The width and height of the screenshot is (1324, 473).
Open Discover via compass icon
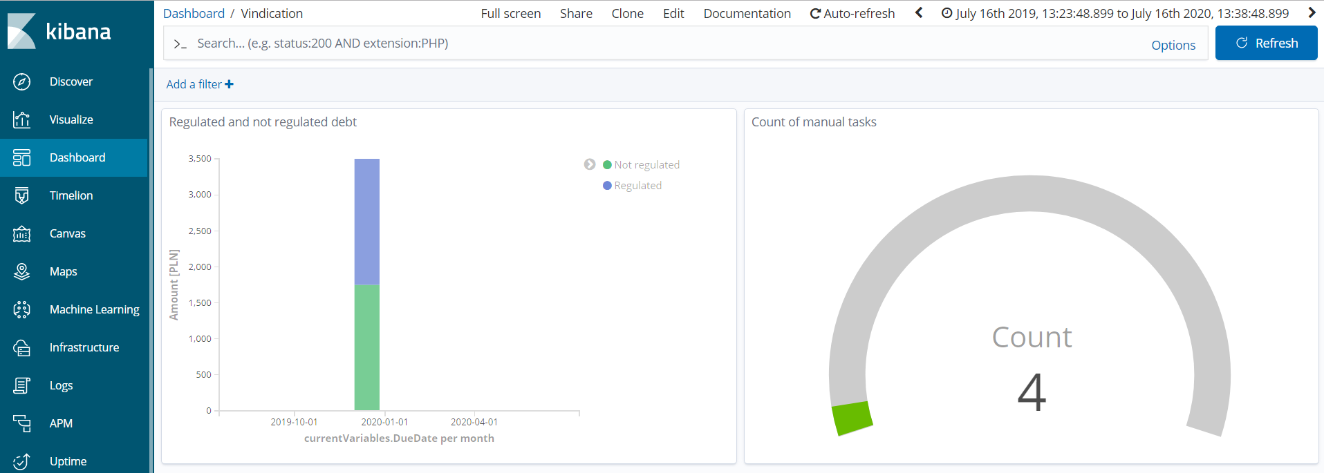[x=21, y=81]
